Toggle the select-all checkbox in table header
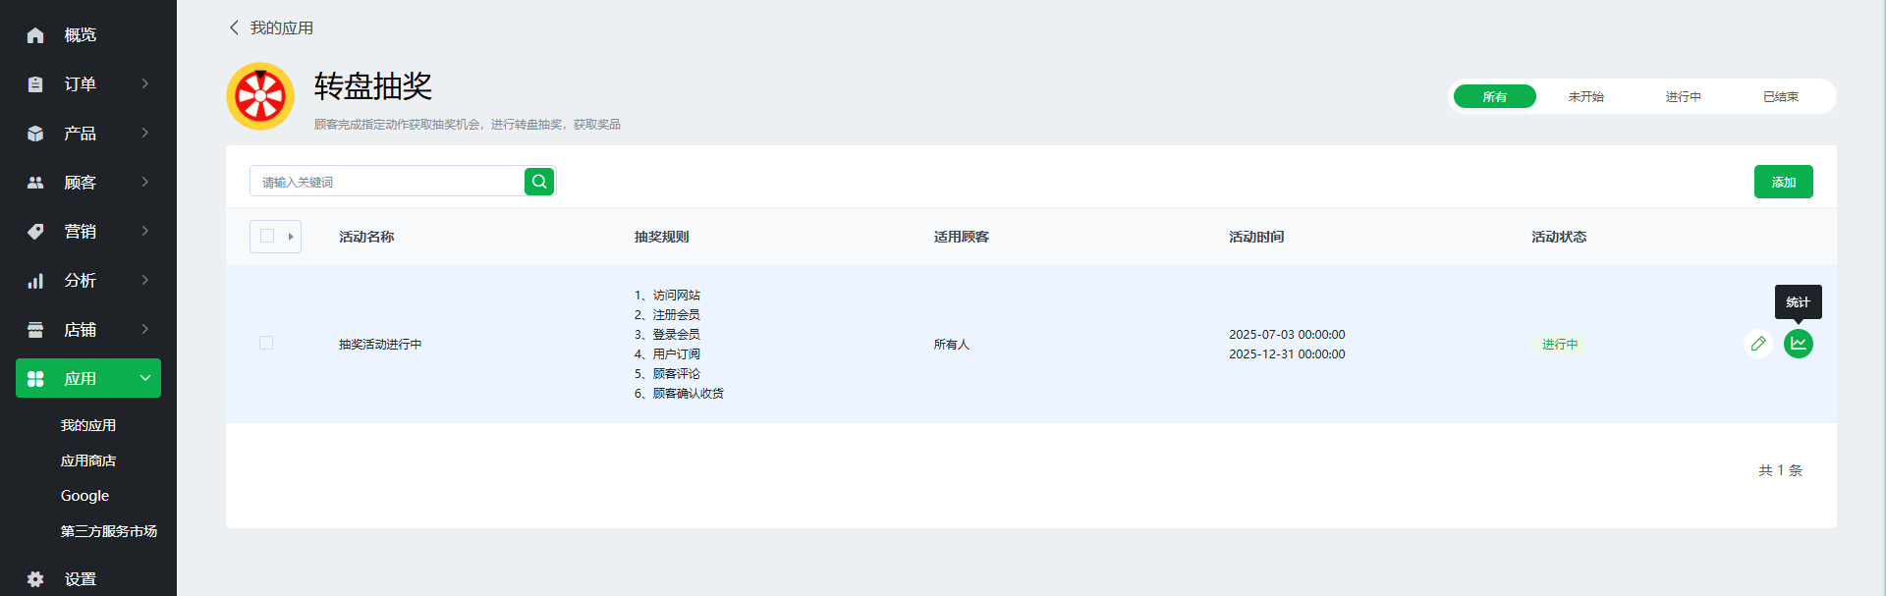This screenshot has height=596, width=1886. coord(267,237)
